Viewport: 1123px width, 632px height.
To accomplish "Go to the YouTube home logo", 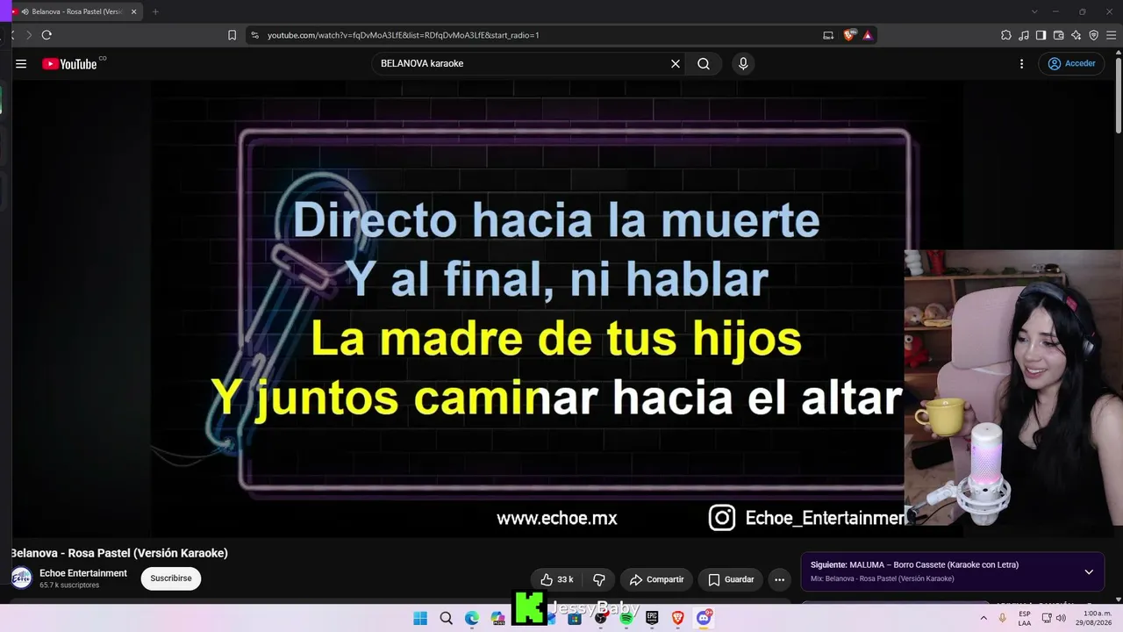I will (69, 63).
